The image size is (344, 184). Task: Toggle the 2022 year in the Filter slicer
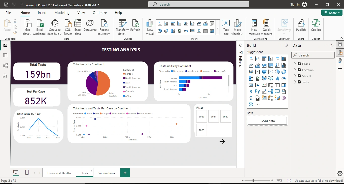225,116
